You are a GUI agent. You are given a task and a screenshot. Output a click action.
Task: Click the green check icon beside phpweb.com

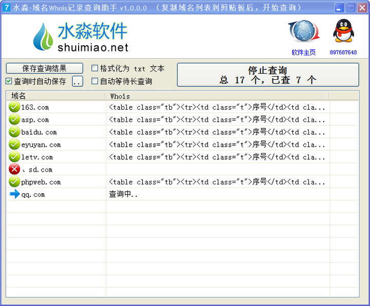(x=14, y=182)
